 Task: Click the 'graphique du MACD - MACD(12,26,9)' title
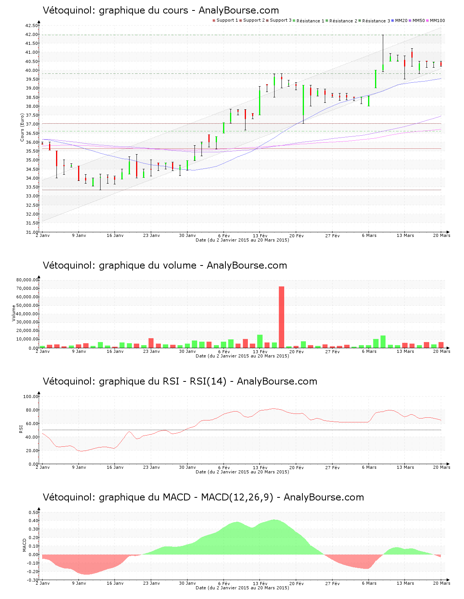click(203, 497)
